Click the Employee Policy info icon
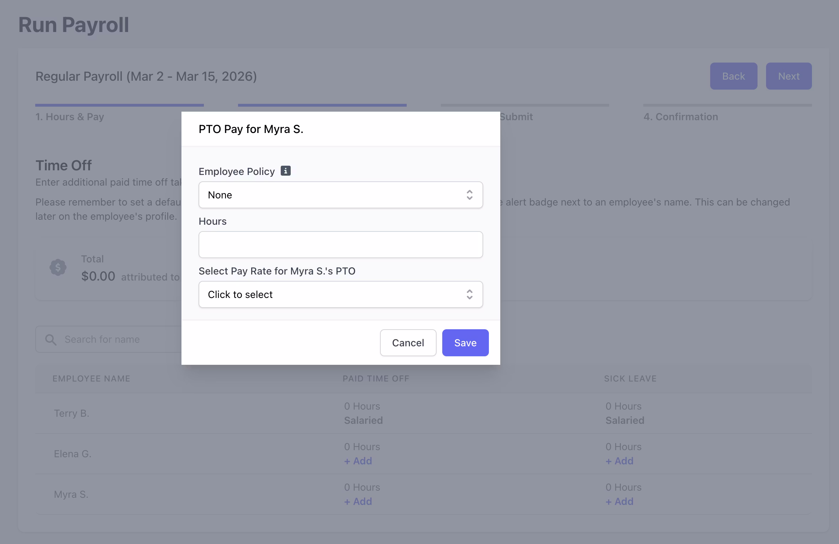The height and width of the screenshot is (544, 839). [x=285, y=171]
